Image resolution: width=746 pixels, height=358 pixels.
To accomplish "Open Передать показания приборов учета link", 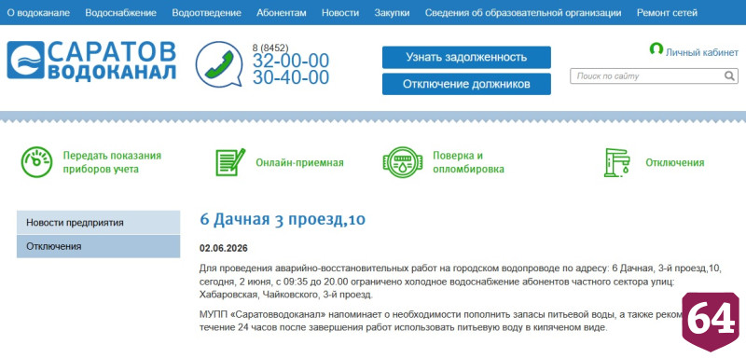I will click(x=112, y=162).
